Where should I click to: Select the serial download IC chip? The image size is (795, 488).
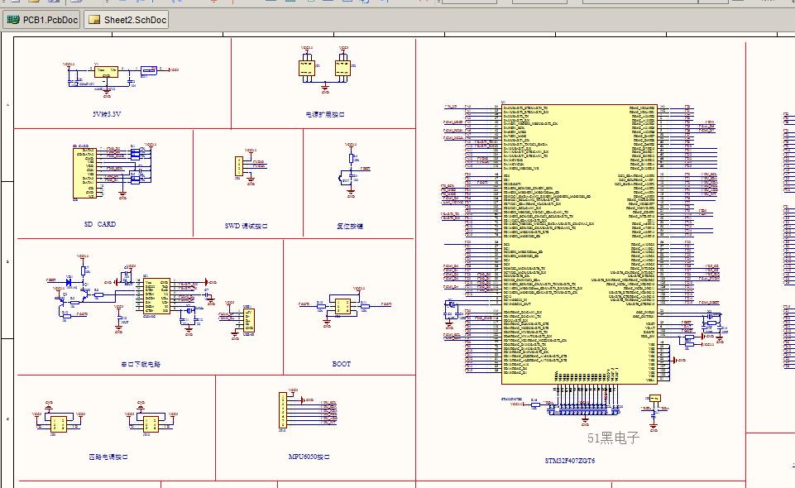(x=156, y=295)
